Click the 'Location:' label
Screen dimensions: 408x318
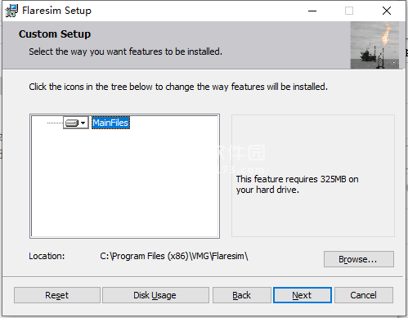coord(47,256)
